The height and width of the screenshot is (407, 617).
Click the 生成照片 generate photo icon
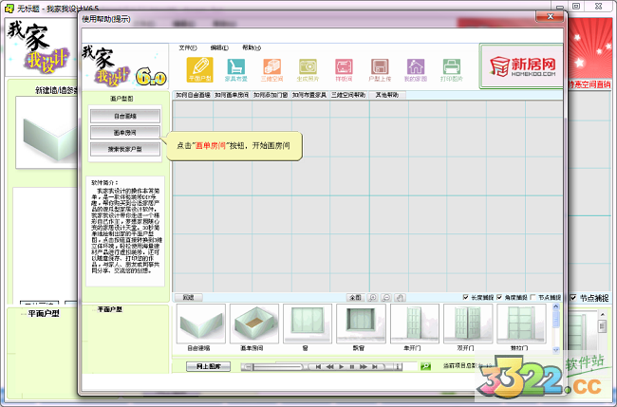pos(308,69)
